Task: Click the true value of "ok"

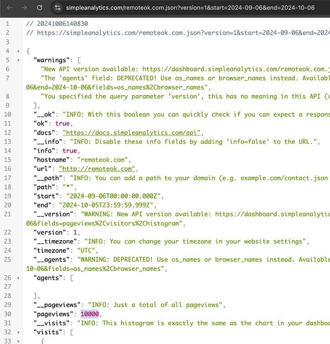Action: click(x=62, y=124)
